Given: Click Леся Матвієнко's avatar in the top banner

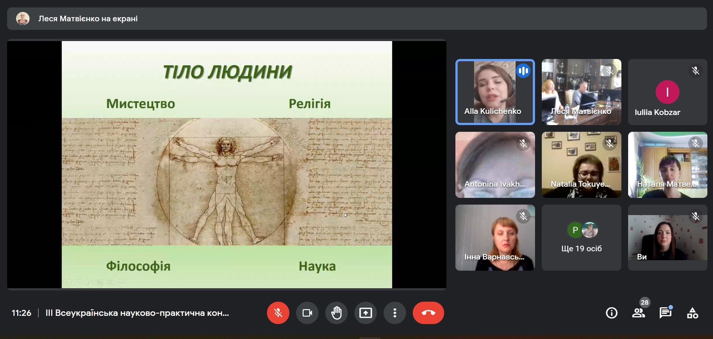Looking at the screenshot, I should point(23,19).
